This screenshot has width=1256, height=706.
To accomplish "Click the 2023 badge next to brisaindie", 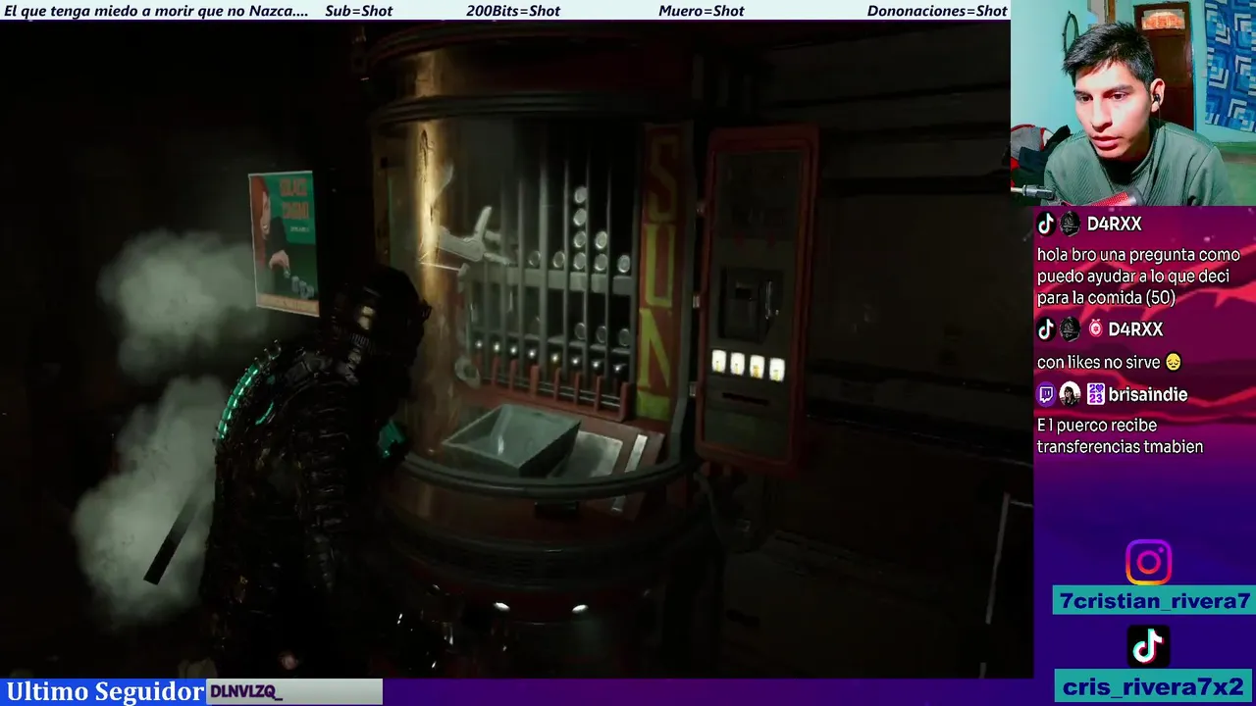I will [1095, 395].
